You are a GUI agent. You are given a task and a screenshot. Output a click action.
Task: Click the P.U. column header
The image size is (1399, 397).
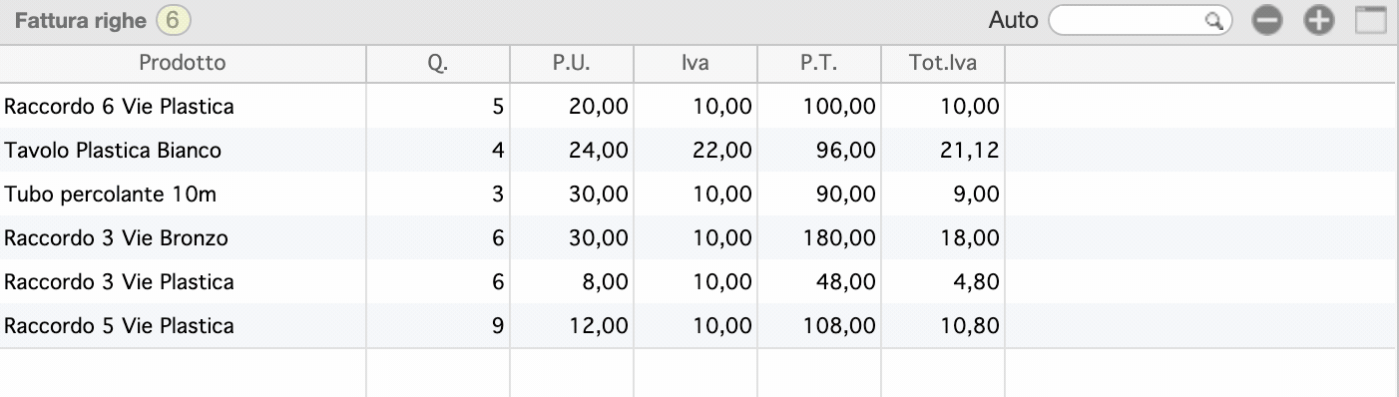(x=572, y=63)
